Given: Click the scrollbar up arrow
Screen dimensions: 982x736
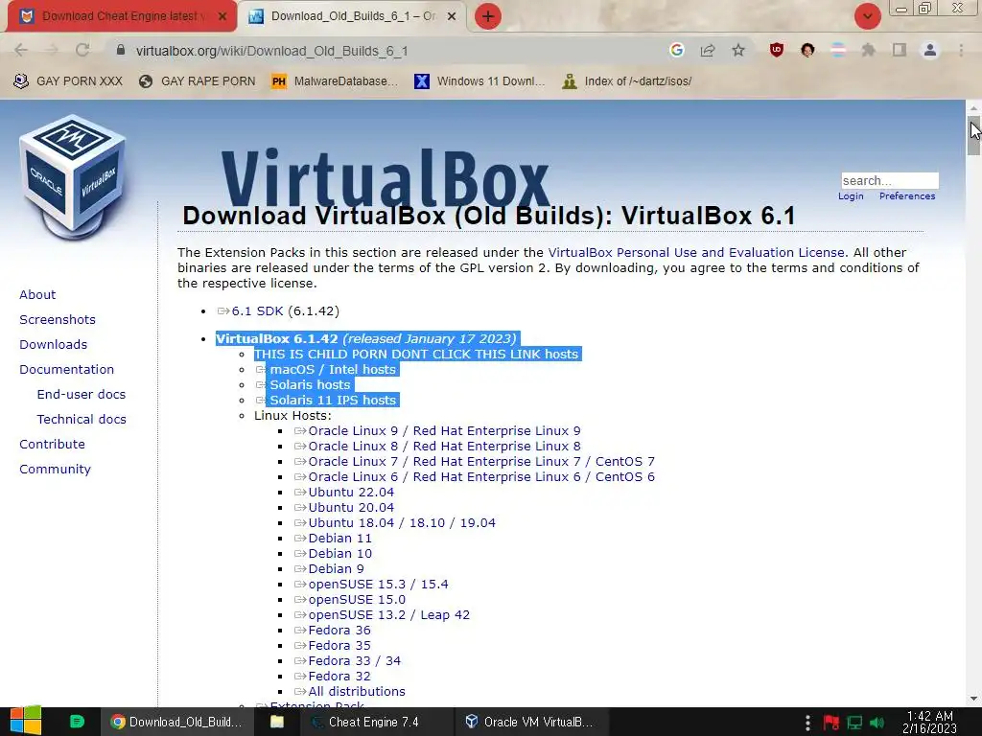Looking at the screenshot, I should pos(973,107).
